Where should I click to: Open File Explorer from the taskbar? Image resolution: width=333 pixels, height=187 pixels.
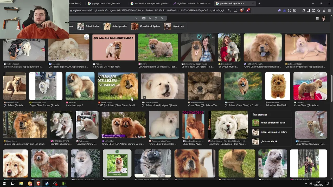(21, 184)
